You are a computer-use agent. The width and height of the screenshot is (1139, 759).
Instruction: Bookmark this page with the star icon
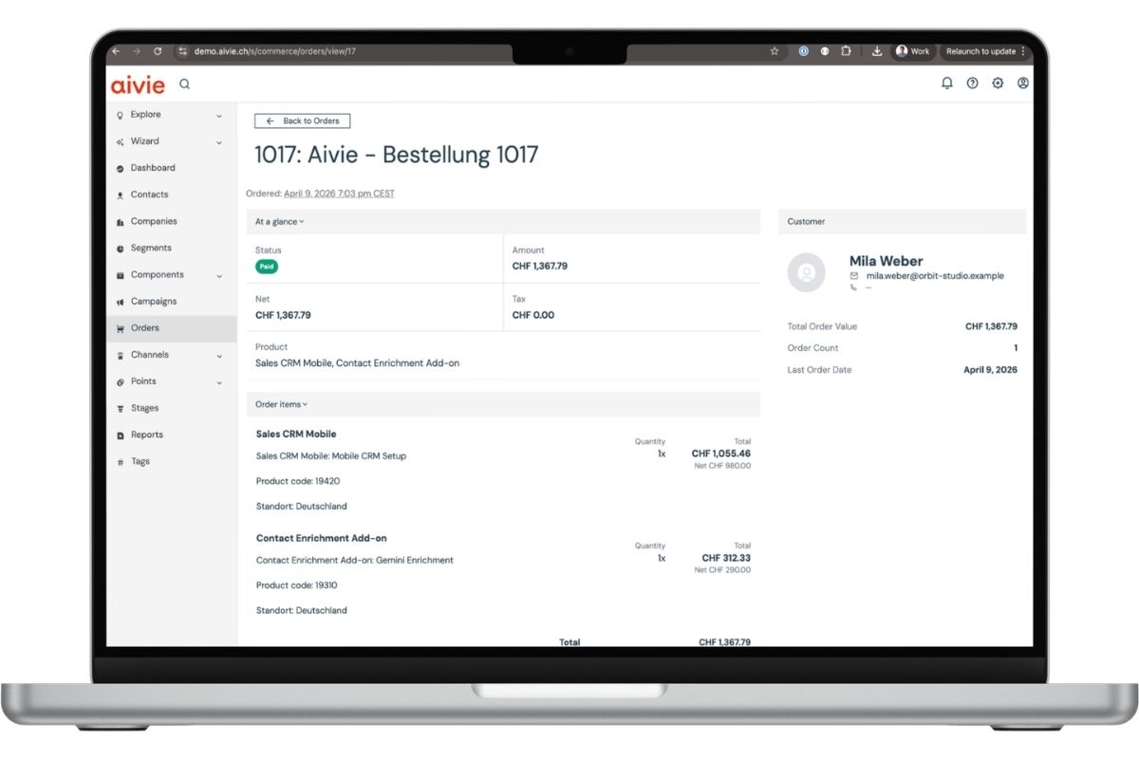pos(775,51)
